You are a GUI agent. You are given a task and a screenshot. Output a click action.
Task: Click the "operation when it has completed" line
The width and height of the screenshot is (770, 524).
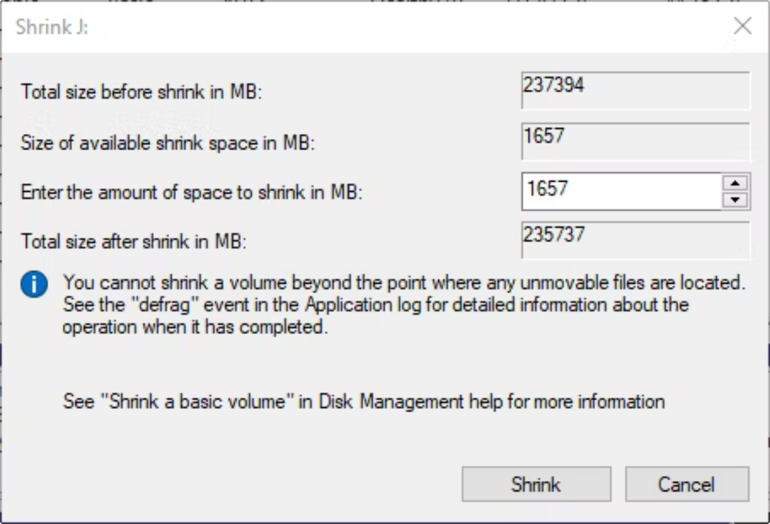(195, 327)
